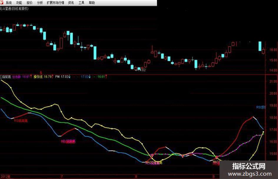Open the 资讯 menu

pyautogui.click(x=71, y=3)
